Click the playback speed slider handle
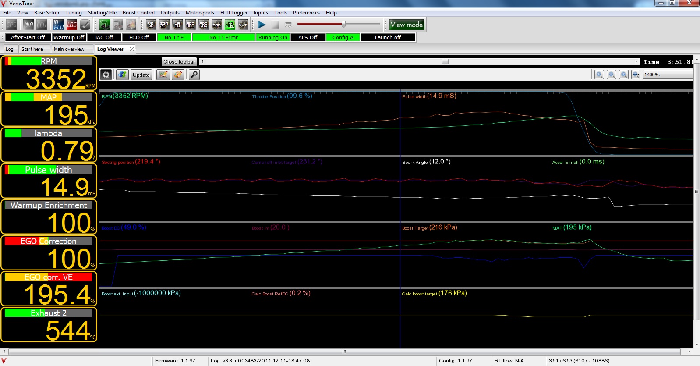 click(x=343, y=25)
